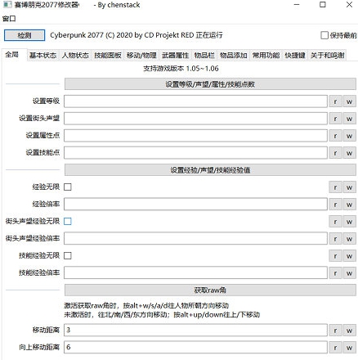This screenshot has height=360, width=358.
Task: Click the w button for 技能经验无限
Action: [349, 256]
